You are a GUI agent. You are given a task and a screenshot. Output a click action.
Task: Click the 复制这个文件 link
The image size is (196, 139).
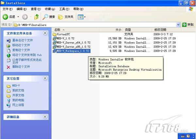coord(21,50)
